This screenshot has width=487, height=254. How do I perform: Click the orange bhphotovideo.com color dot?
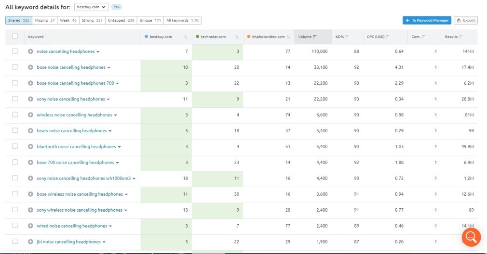248,37
